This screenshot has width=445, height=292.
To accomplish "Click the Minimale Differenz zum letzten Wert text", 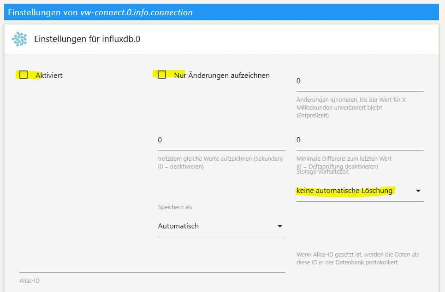I will 344,158.
